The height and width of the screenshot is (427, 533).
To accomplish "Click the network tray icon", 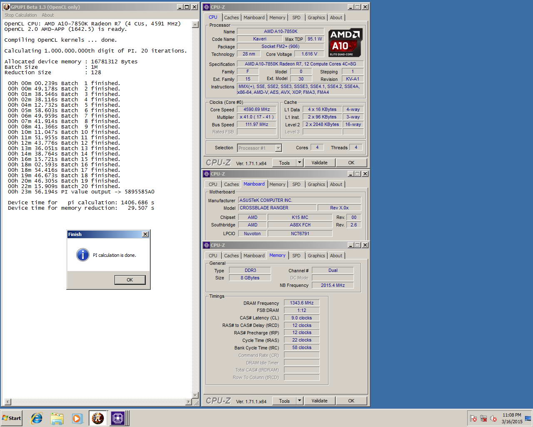I will coord(483,418).
